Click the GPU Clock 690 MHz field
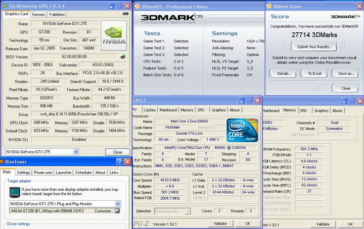Screen dimensions: 364x229 coord(41,123)
